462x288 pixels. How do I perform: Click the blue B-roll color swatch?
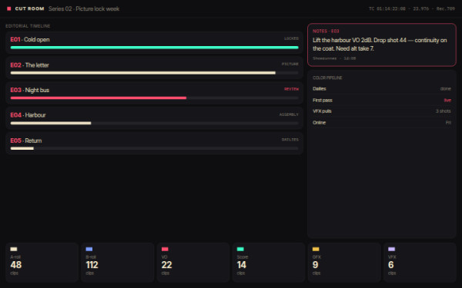[x=89, y=249]
